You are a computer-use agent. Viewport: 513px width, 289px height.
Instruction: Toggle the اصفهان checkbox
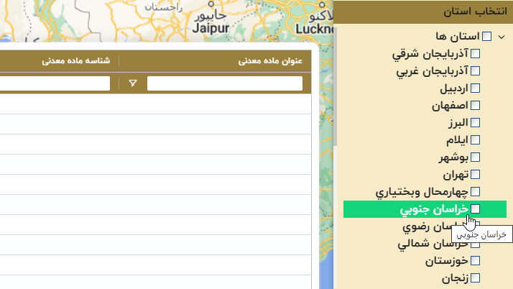[x=475, y=106]
